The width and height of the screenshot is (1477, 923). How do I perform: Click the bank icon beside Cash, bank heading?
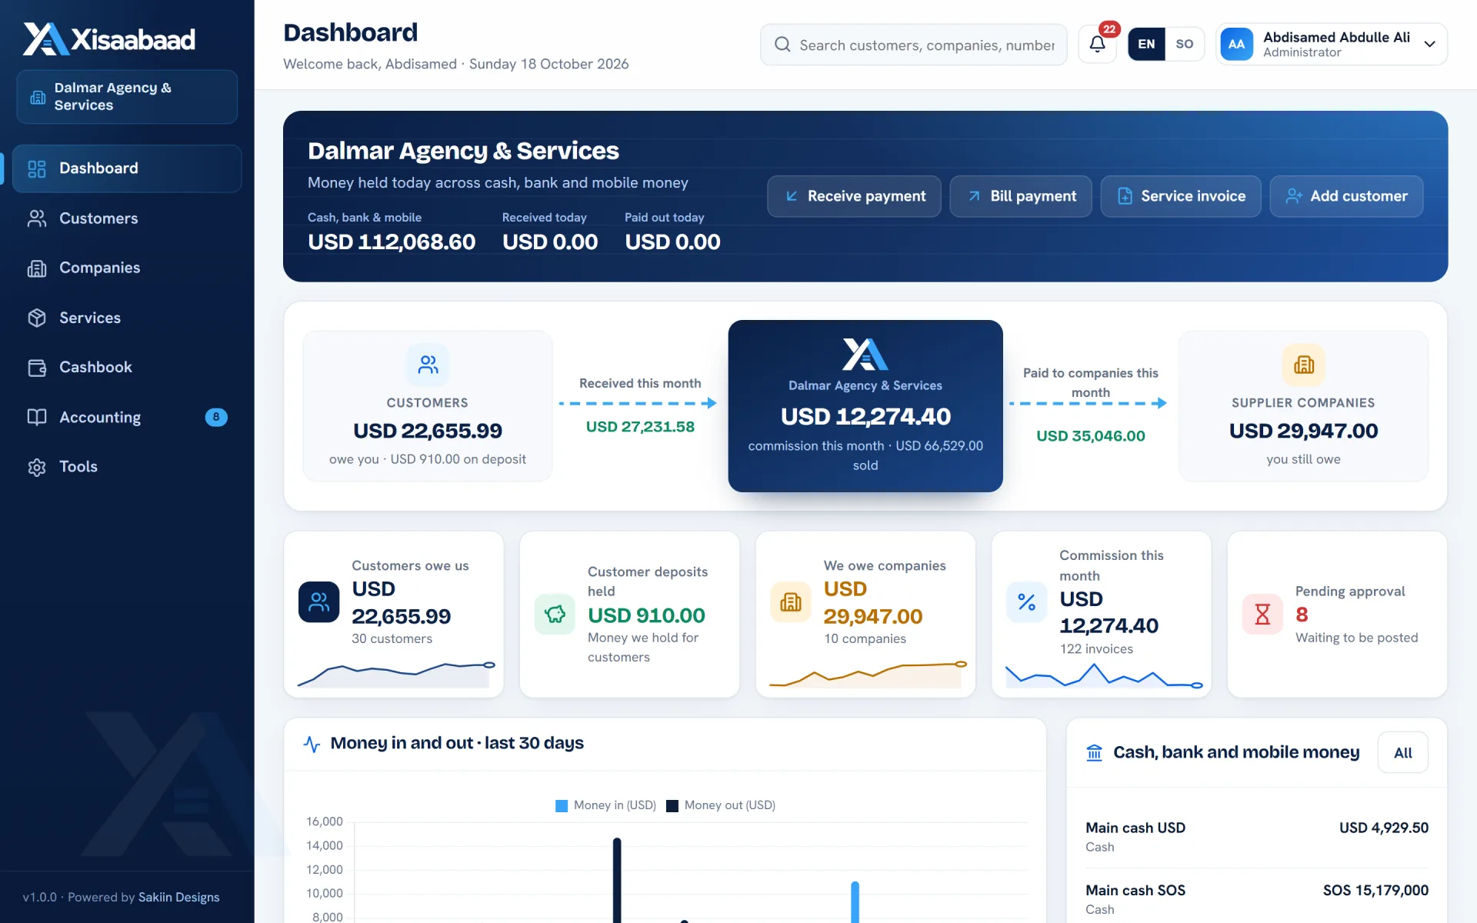[x=1094, y=752]
